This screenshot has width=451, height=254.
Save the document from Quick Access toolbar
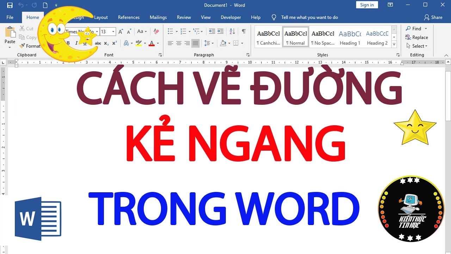click(10, 5)
